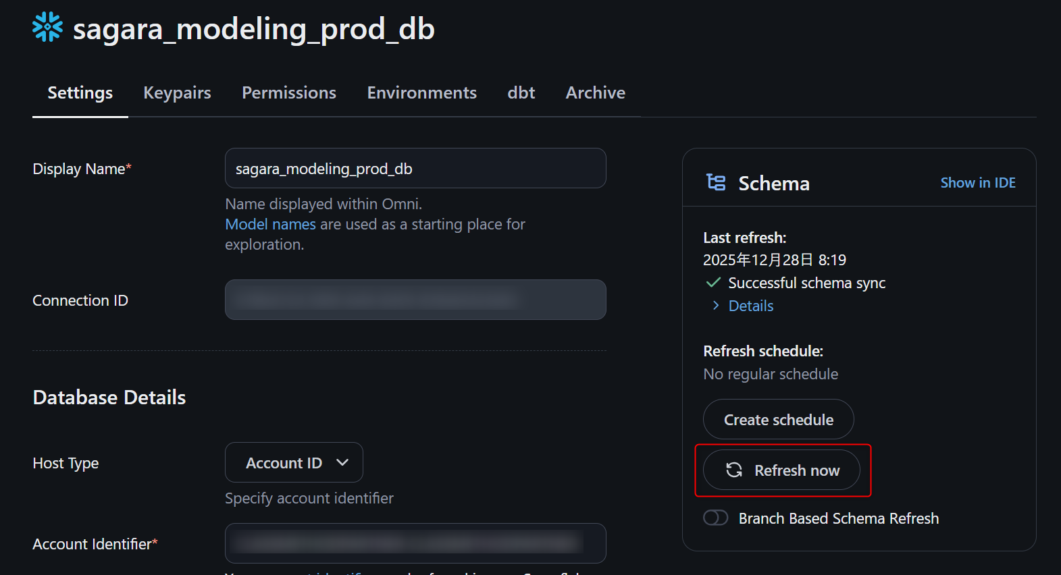Open the Host Type Account ID dropdown
This screenshot has width=1061, height=575.
(x=294, y=462)
